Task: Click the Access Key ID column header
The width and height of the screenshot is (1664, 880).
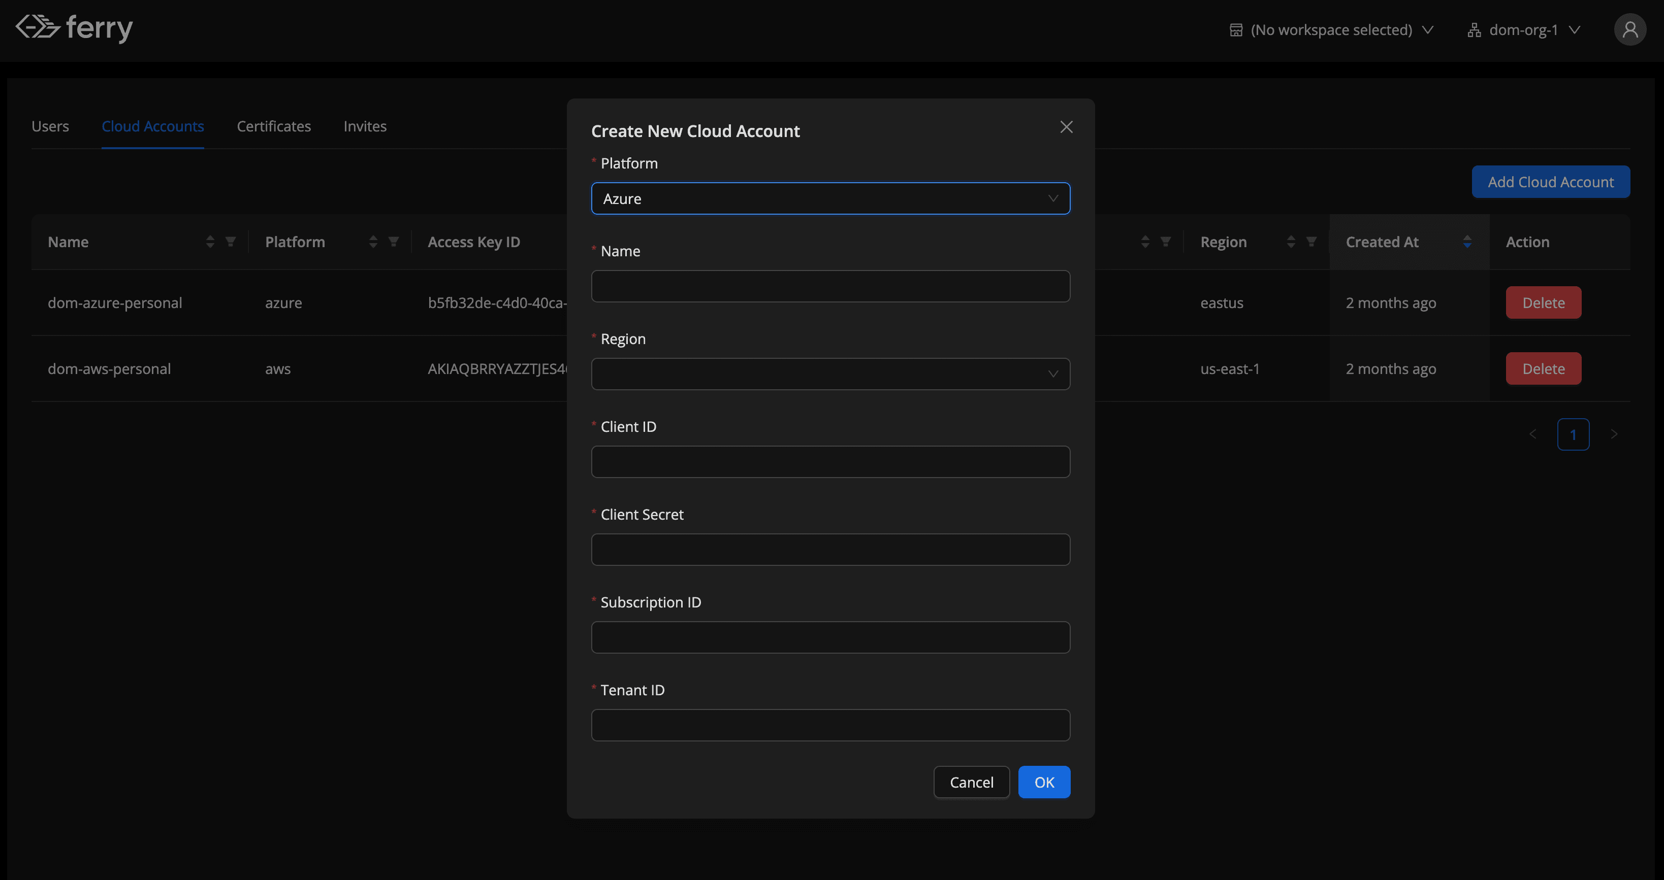Action: (x=473, y=242)
